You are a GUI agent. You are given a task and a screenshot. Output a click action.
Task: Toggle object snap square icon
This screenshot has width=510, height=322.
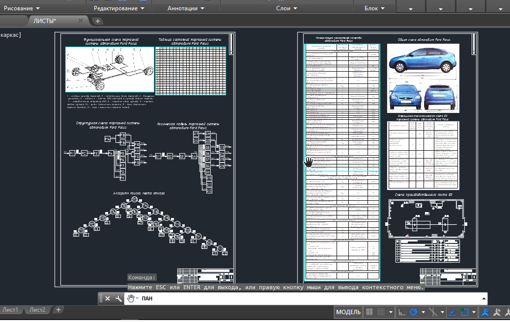(x=464, y=312)
